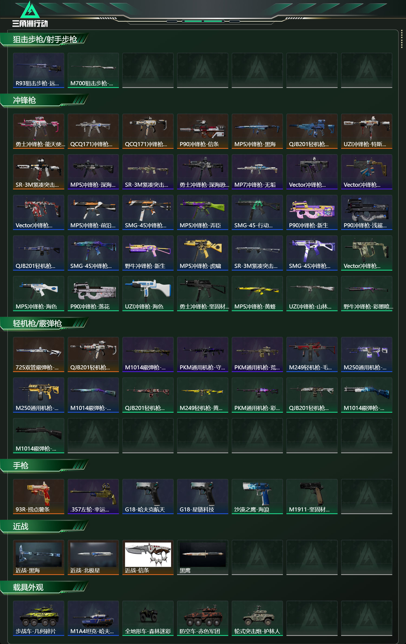Select the 步战车-几何碎片 vehicle skin

(39, 618)
